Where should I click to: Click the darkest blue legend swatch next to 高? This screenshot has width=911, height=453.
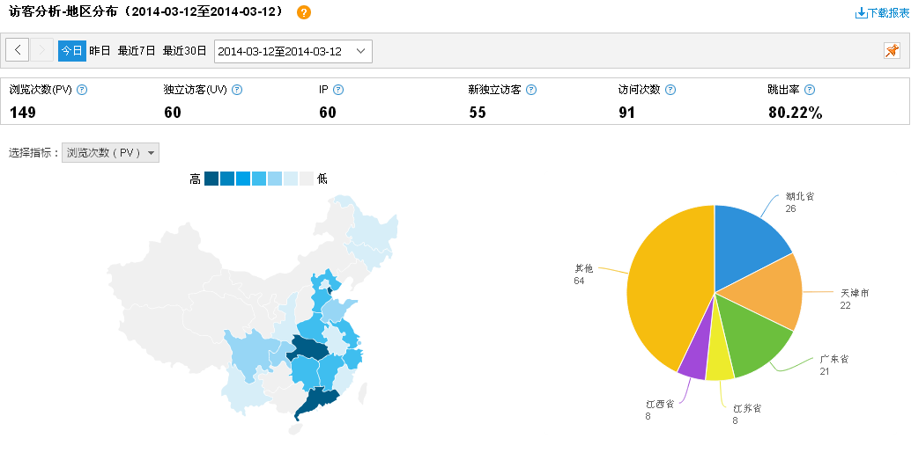coord(211,179)
